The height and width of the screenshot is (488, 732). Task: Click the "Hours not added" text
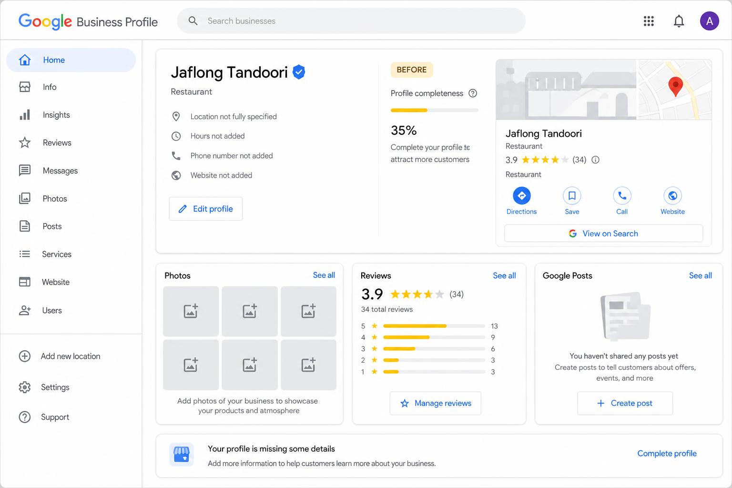click(217, 136)
